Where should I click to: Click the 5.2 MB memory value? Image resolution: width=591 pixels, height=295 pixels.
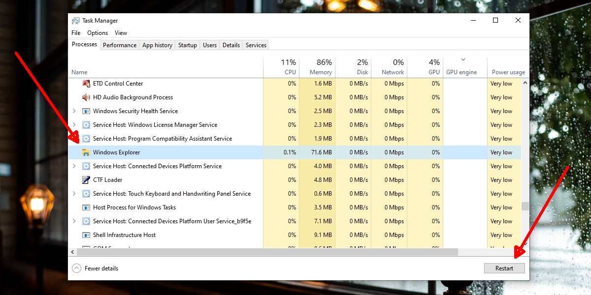tap(323, 97)
